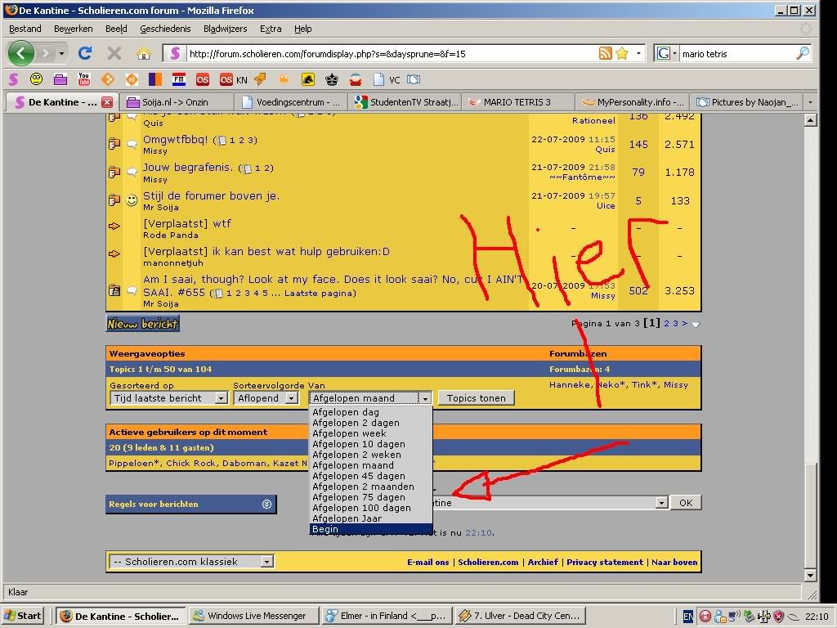Click the search field containing 'mario tetris'
Image resolution: width=837 pixels, height=628 pixels.
(x=736, y=53)
